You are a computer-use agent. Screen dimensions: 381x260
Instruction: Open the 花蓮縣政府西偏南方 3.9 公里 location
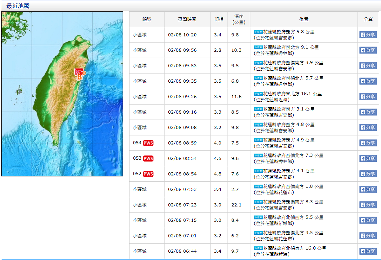(x=293, y=63)
